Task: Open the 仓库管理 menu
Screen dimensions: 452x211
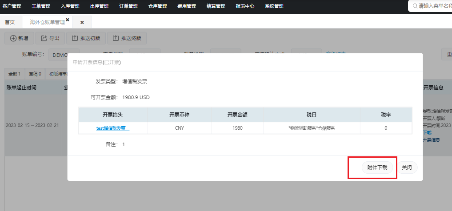Action: (158, 6)
